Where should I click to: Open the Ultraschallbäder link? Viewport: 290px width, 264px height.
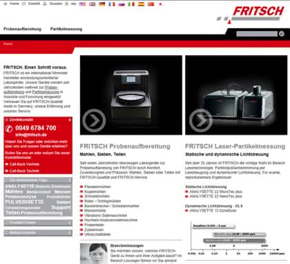tap(97, 234)
